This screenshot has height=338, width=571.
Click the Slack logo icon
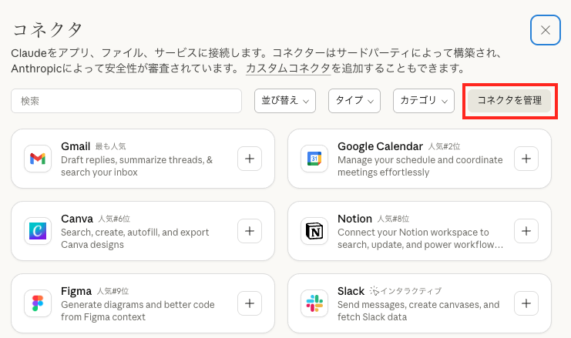coord(314,303)
